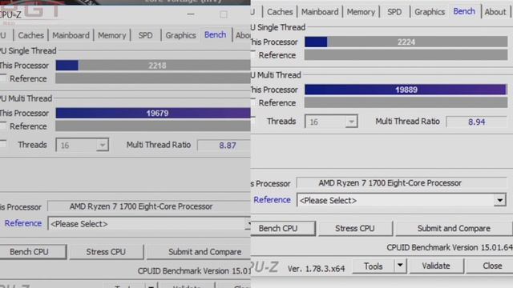This screenshot has height=288, width=513.
Task: Open Graphics tab in left CPU-Z window
Action: coord(180,35)
